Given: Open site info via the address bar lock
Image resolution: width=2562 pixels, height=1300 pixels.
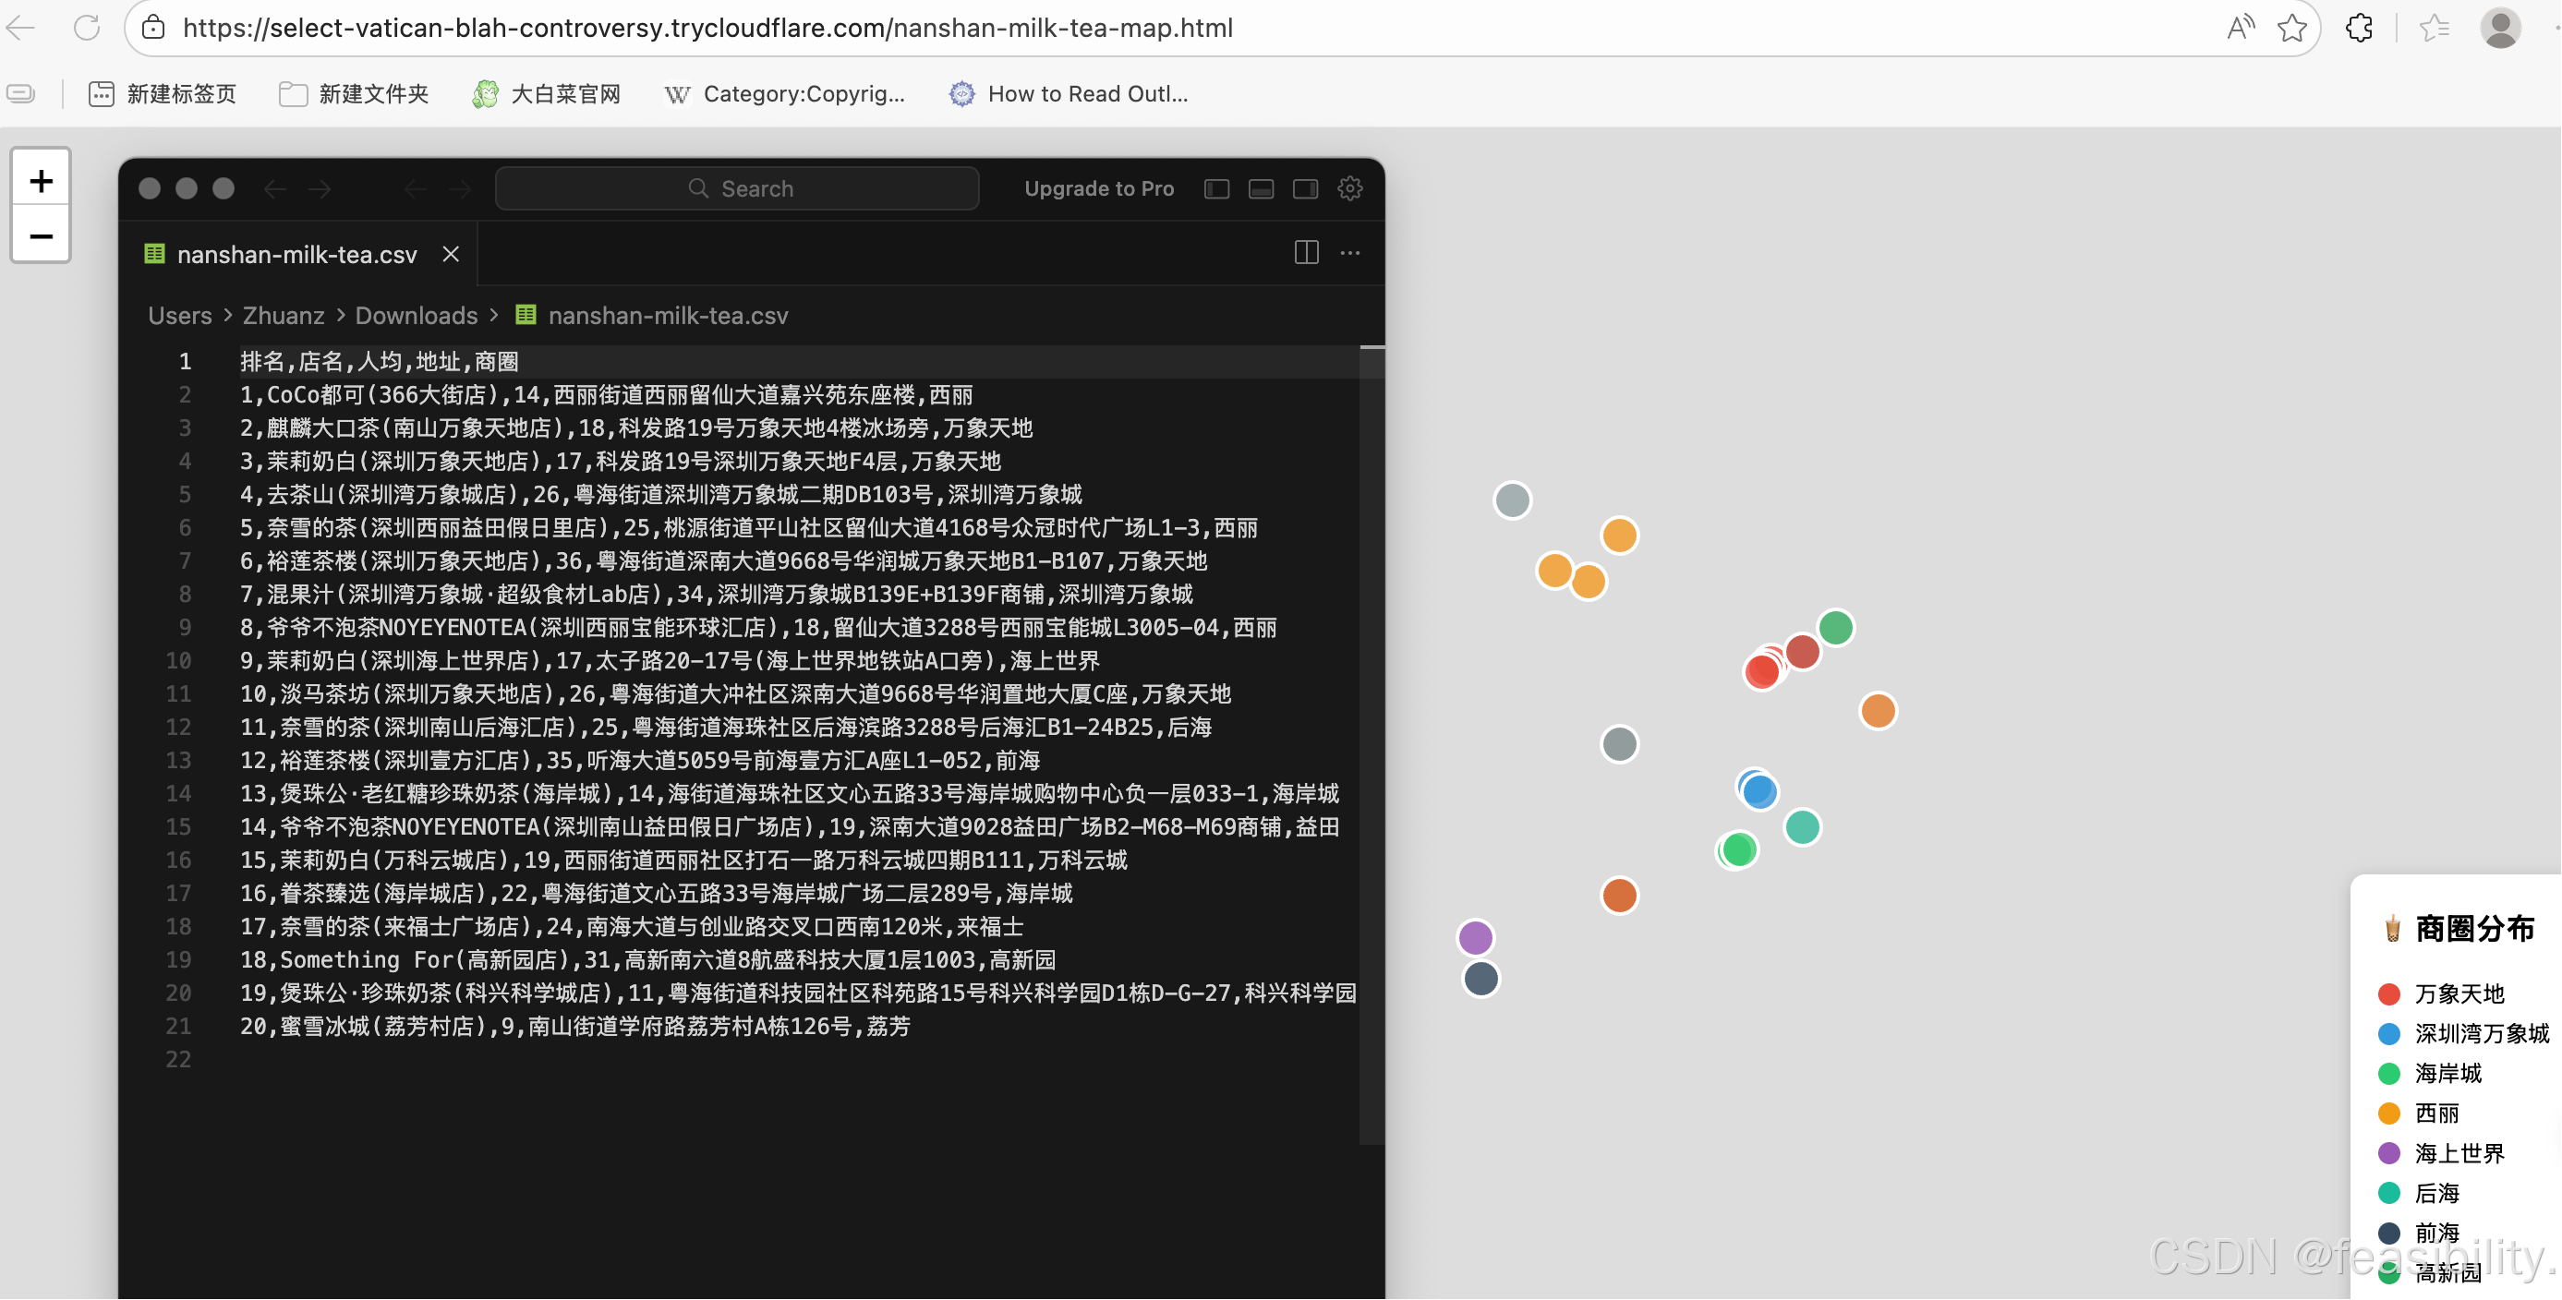Looking at the screenshot, I should (153, 27).
